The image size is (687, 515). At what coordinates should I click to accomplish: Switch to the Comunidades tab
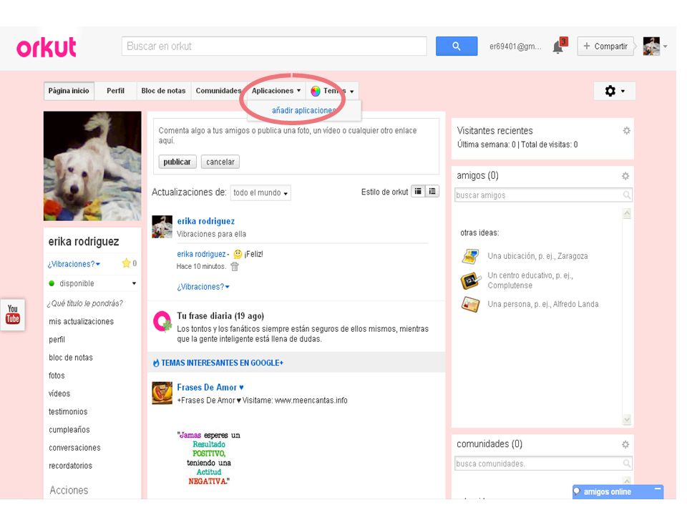pyautogui.click(x=218, y=91)
